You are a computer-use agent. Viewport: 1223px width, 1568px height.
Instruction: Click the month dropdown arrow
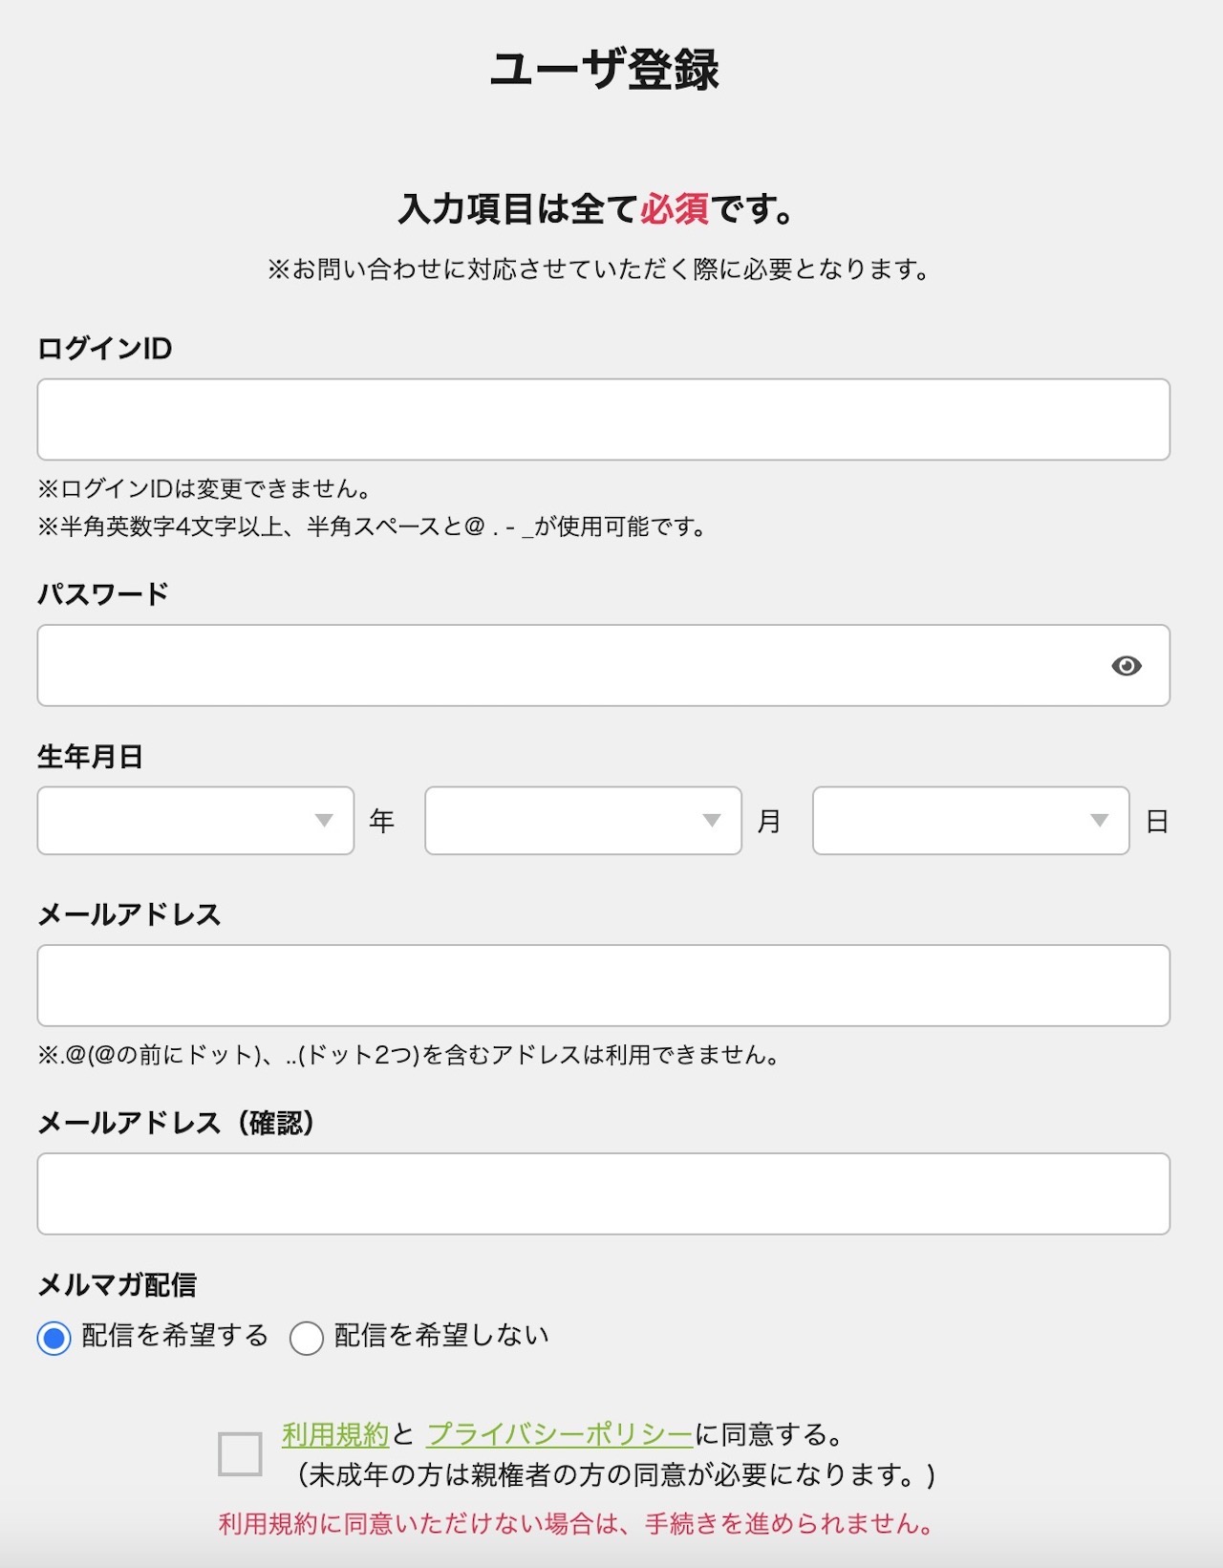tap(713, 820)
